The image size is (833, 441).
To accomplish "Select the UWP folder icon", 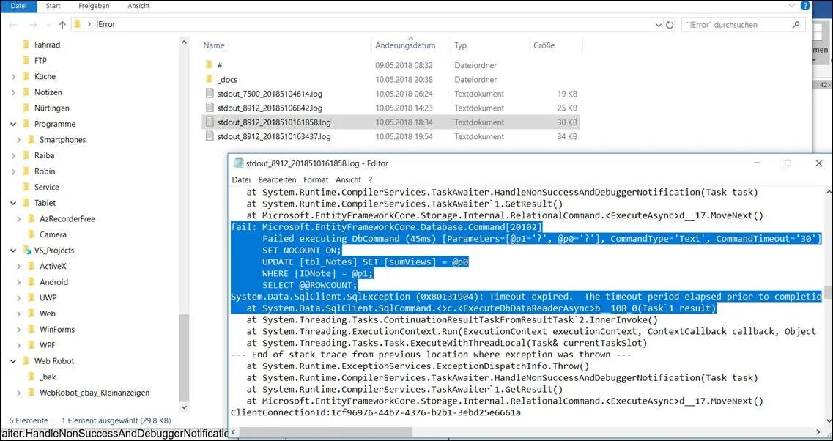I will click(x=30, y=297).
